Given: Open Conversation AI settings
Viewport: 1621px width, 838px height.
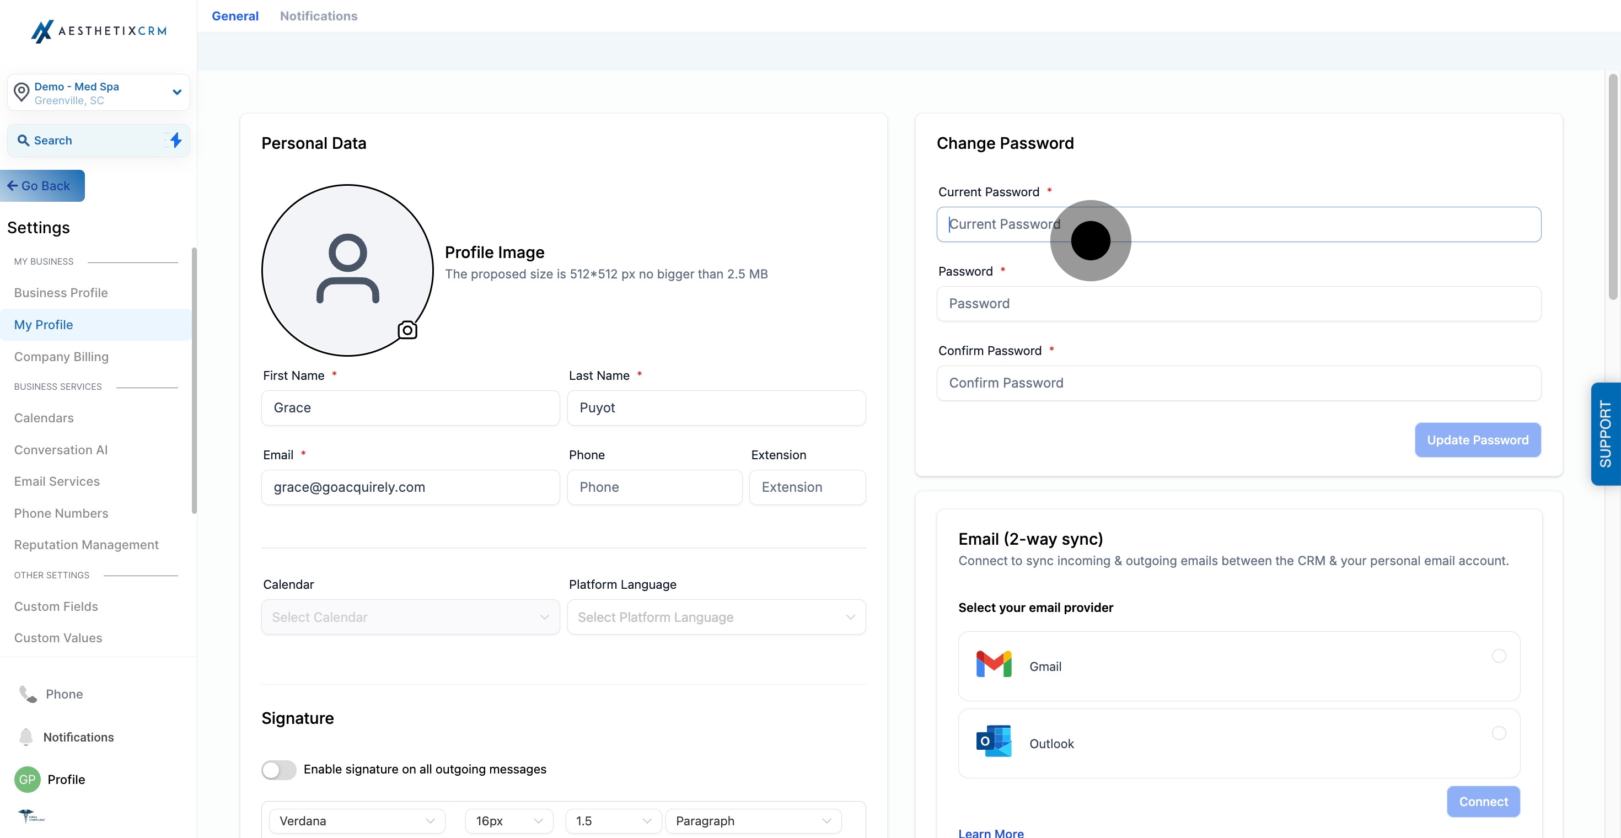Looking at the screenshot, I should pyautogui.click(x=61, y=450).
